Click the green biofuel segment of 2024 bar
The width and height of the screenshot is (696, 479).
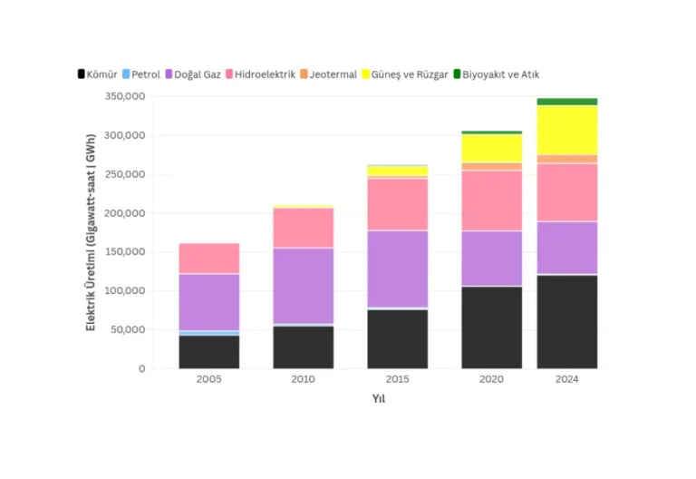click(567, 102)
